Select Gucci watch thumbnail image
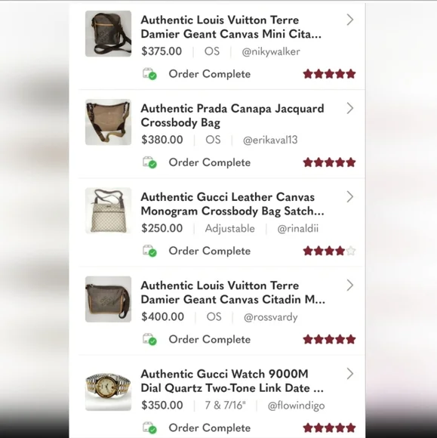 (108, 387)
